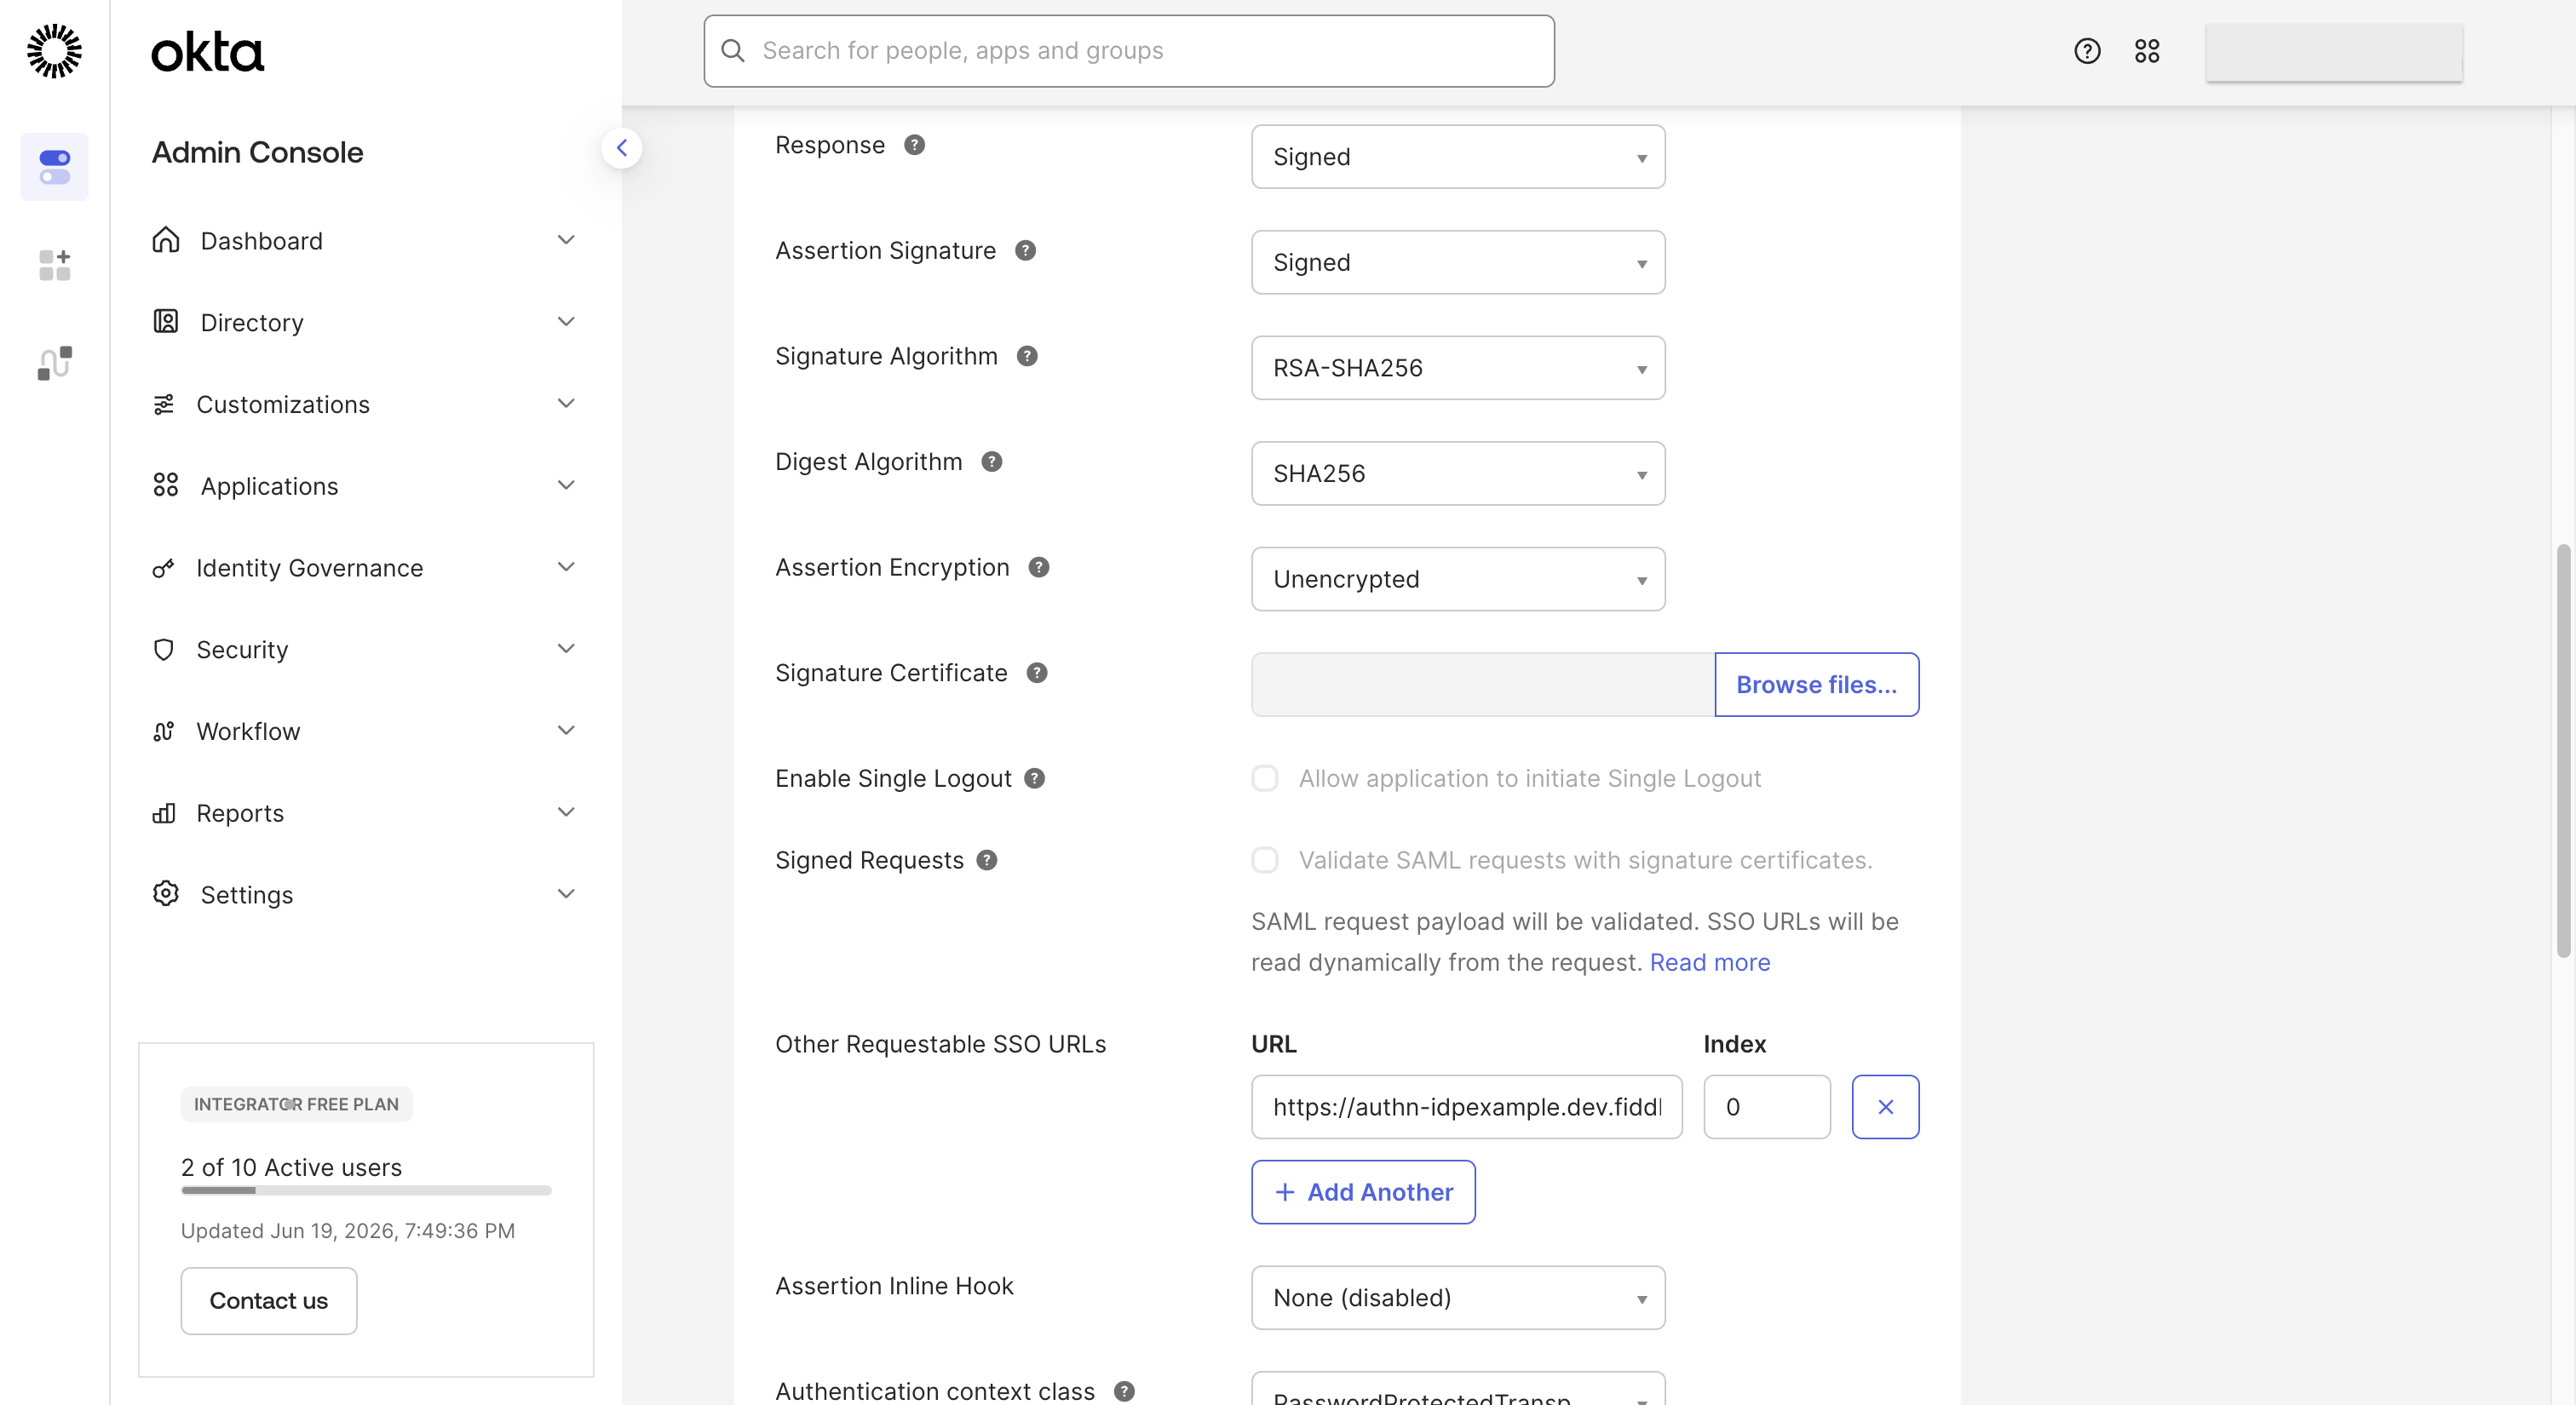Expand the Reports menu
This screenshot has height=1405, width=2576.
365,813
